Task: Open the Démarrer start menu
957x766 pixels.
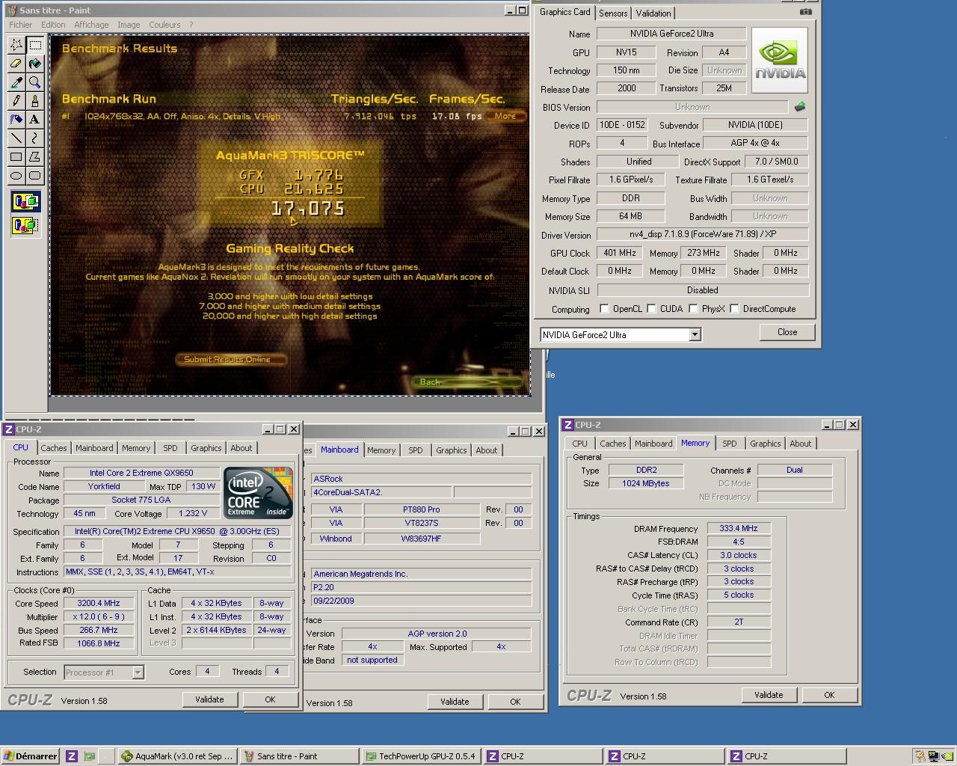Action: pyautogui.click(x=31, y=756)
